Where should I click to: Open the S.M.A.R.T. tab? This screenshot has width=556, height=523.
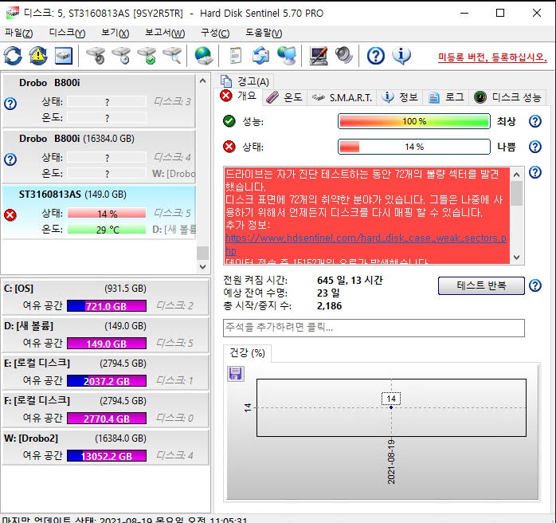click(x=342, y=97)
